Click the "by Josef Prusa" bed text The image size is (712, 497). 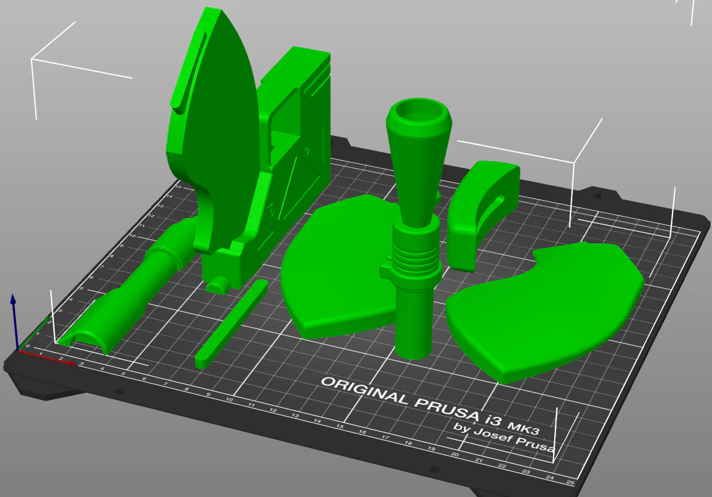[x=504, y=438]
